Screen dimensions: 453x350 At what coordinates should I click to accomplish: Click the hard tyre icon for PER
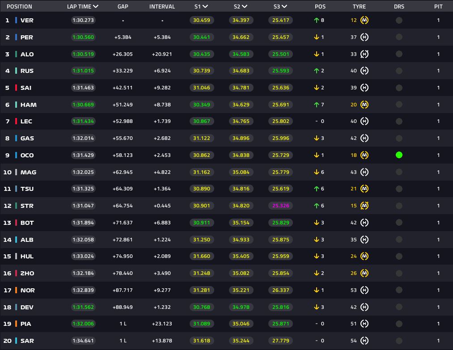click(364, 37)
